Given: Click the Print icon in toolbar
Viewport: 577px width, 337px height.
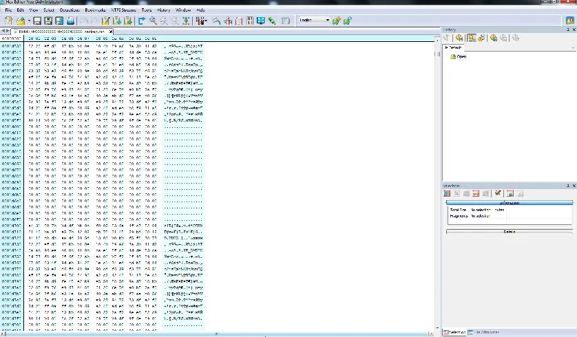Looking at the screenshot, I should (70, 21).
